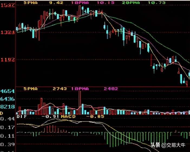This screenshot has width=190, height=152.
Task: Click the 0.44 MACD axis label
Action: point(7,119)
